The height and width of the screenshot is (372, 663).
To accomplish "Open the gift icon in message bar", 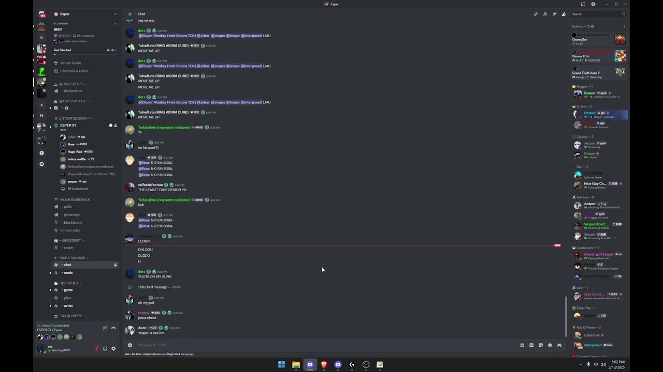I will tap(522, 345).
